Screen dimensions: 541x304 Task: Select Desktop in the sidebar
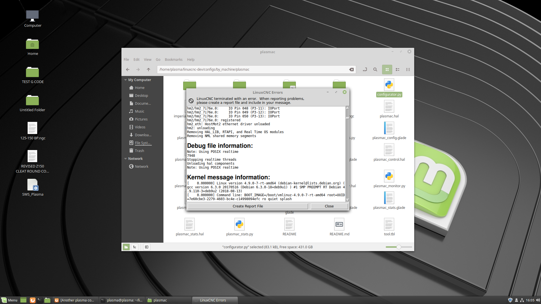point(141,96)
